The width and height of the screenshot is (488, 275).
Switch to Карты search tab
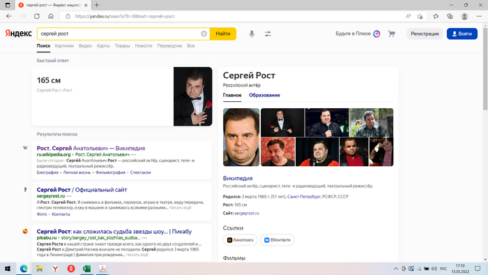tap(103, 46)
